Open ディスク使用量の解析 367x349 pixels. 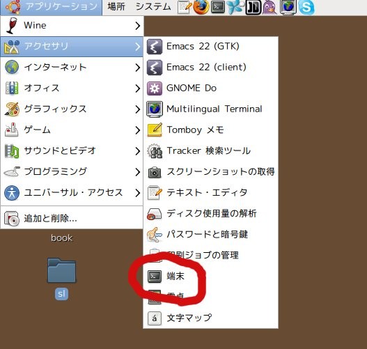pyautogui.click(x=210, y=213)
